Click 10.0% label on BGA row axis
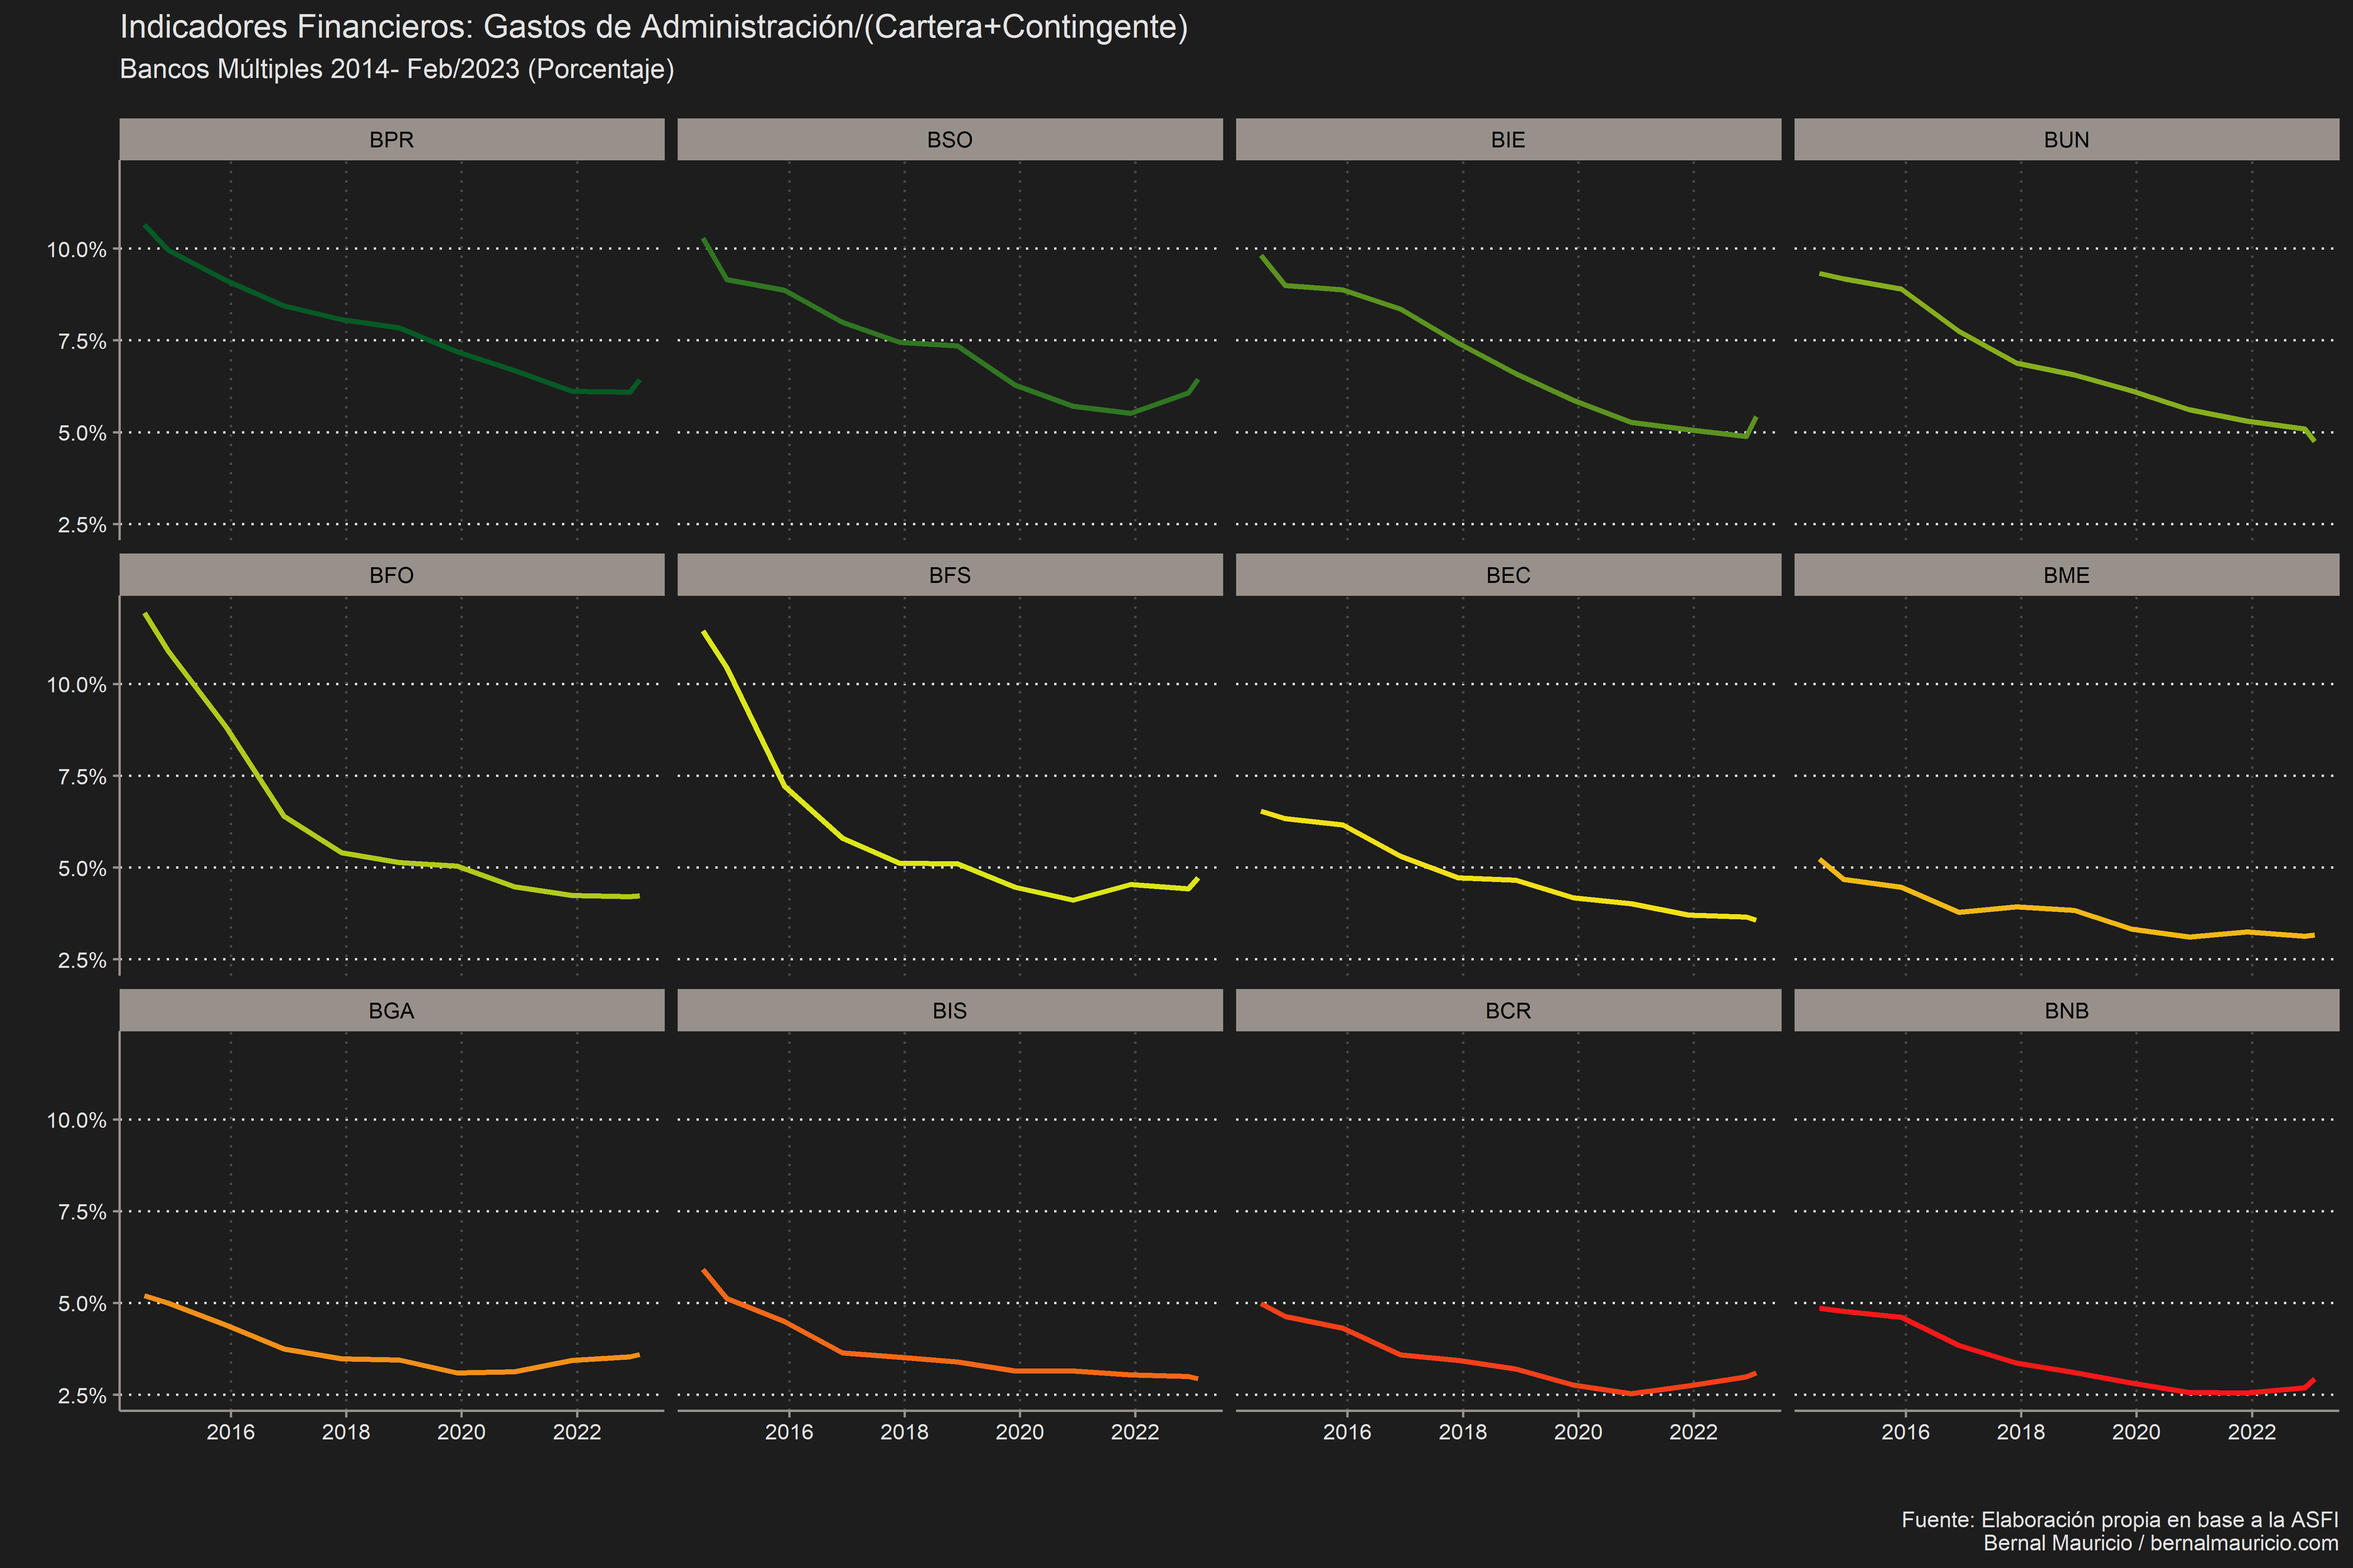 point(77,1120)
